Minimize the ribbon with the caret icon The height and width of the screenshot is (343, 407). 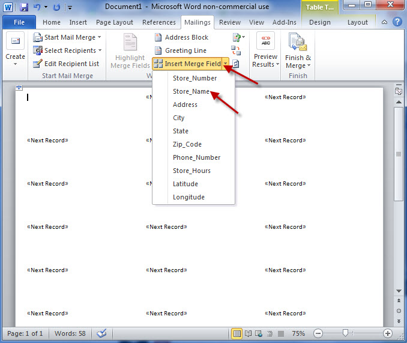point(384,22)
